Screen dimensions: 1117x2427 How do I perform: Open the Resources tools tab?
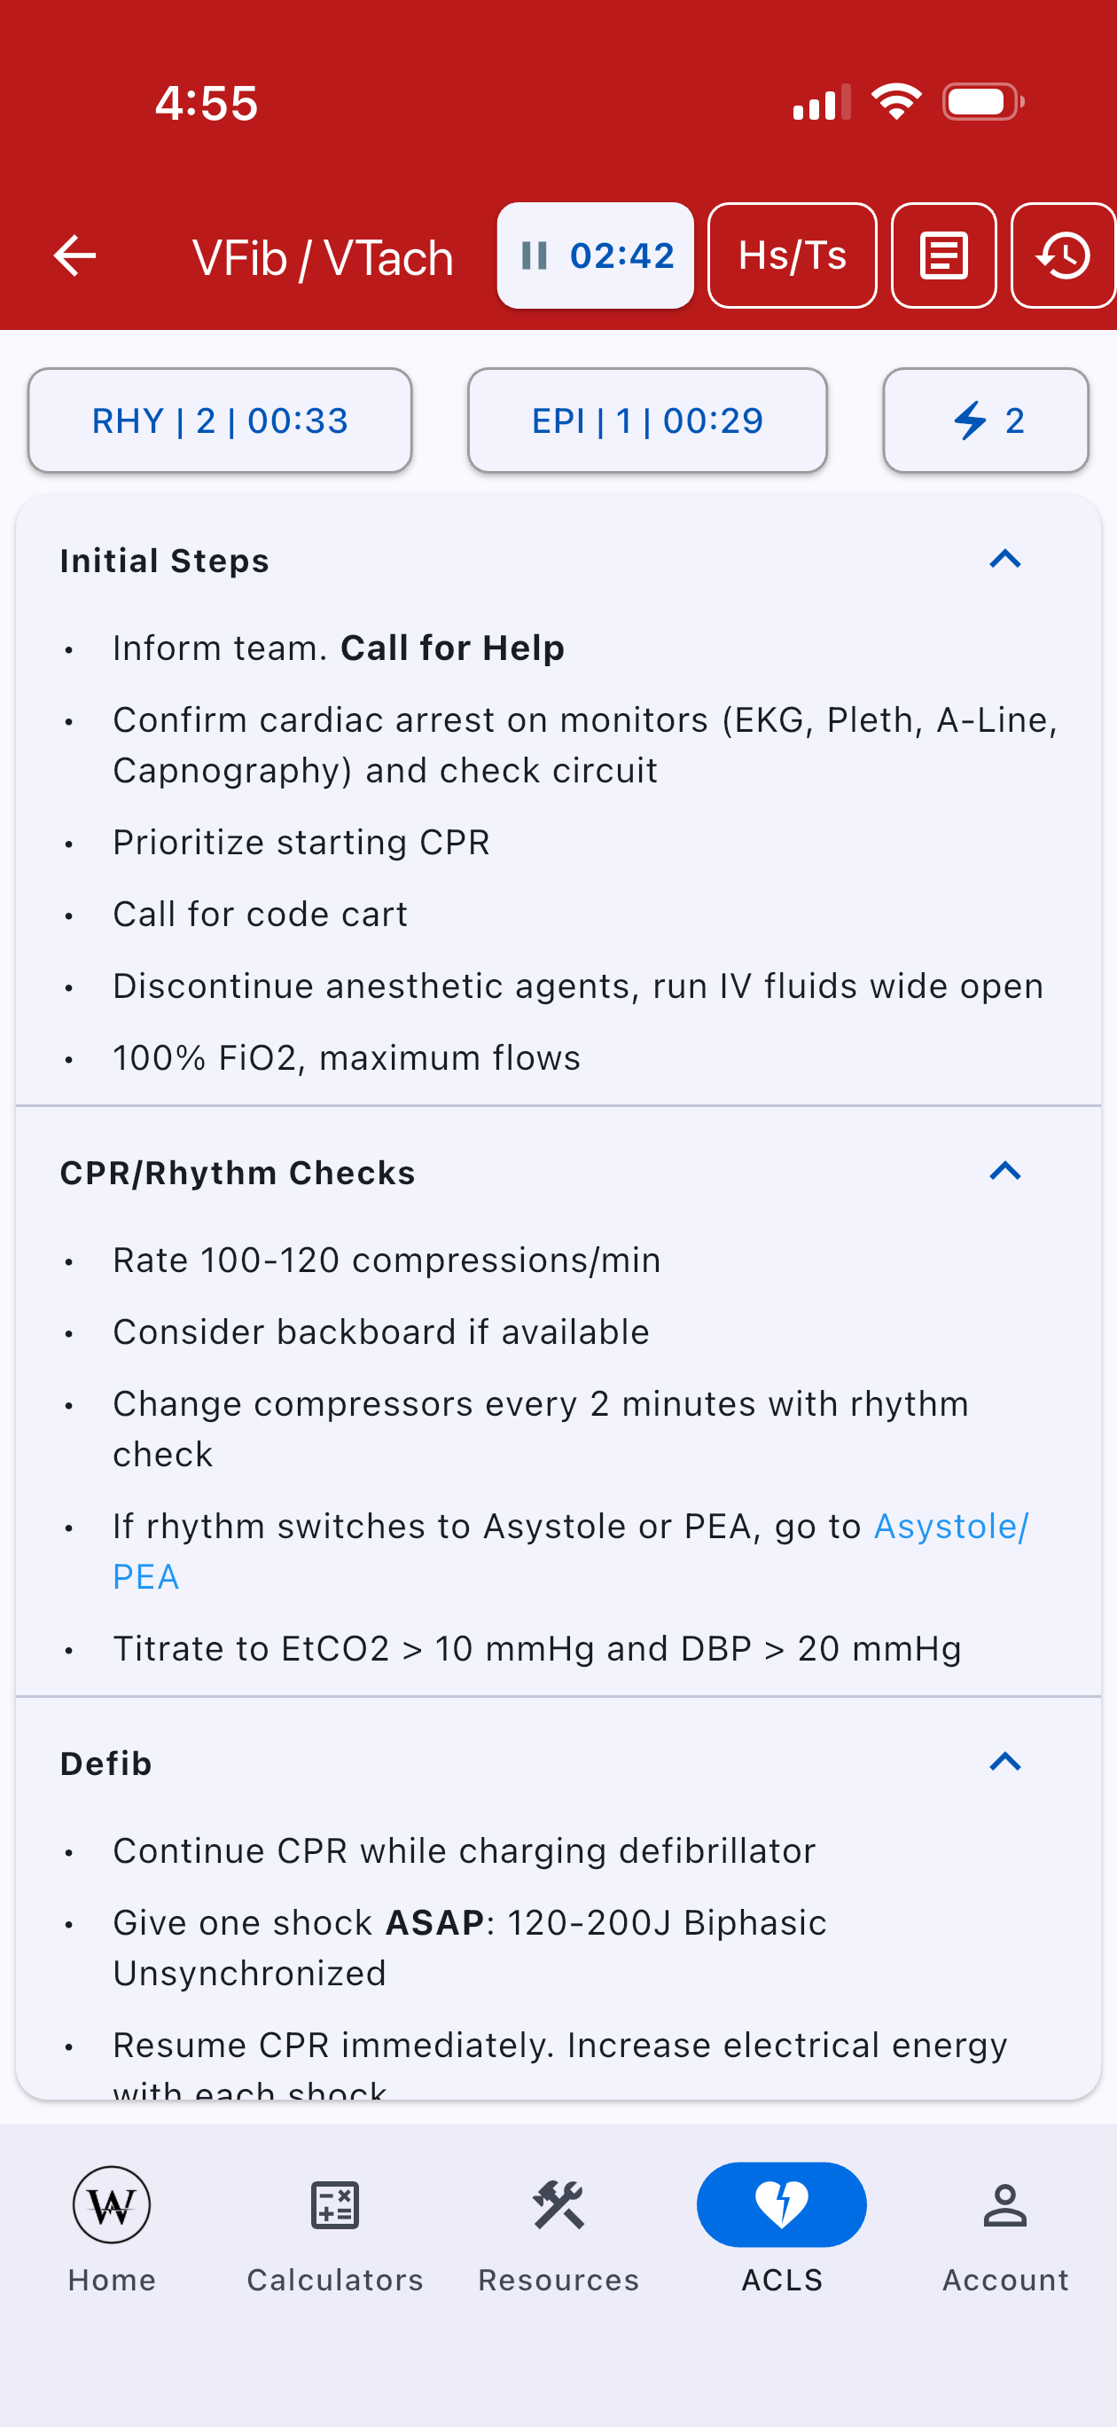point(558,2229)
